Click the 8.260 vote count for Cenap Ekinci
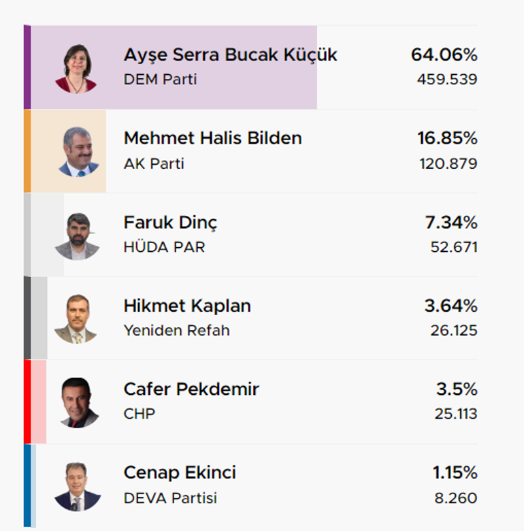524x531 pixels. click(x=456, y=498)
